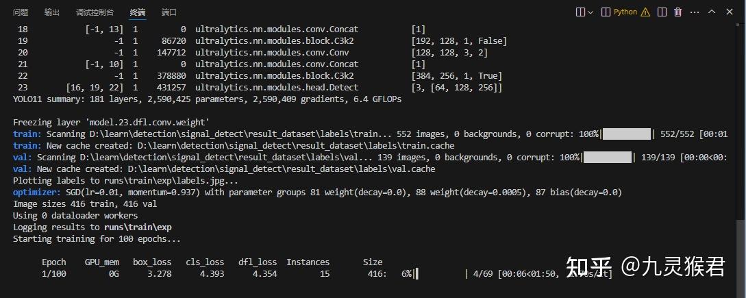Click the icon beside the Python label
This screenshot has height=298, width=746.
[x=606, y=12]
